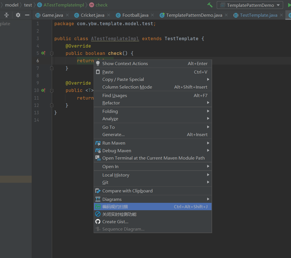Viewport: 291px width, 258px height.
Task: Select Find Usages
Action: (x=153, y=96)
